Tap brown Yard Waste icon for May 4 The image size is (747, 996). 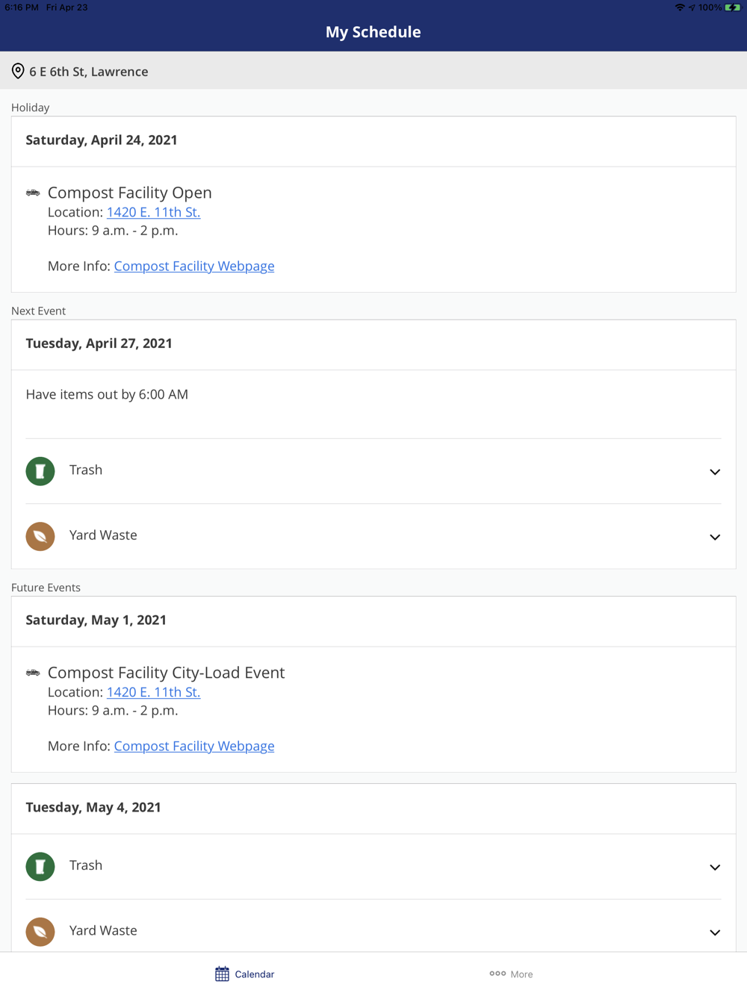click(40, 931)
